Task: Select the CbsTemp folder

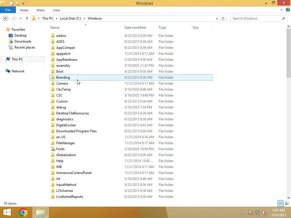Action: point(131,89)
